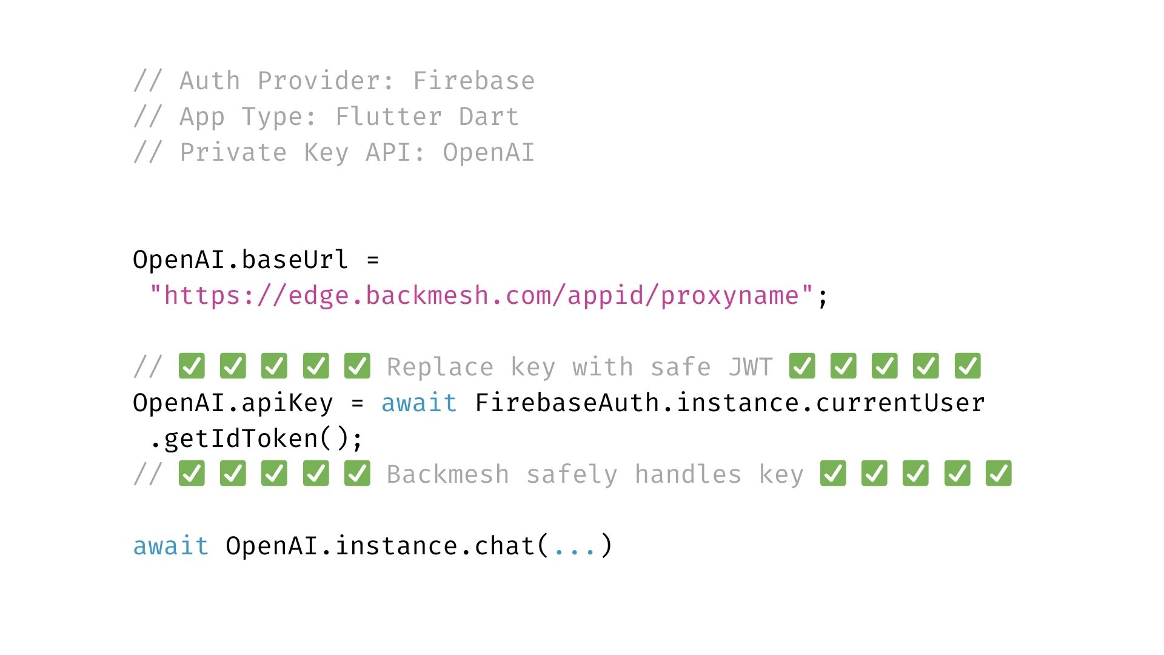Click the "Private Key API: OpenAI" comment
This screenshot has width=1164, height=655.
coord(357,152)
